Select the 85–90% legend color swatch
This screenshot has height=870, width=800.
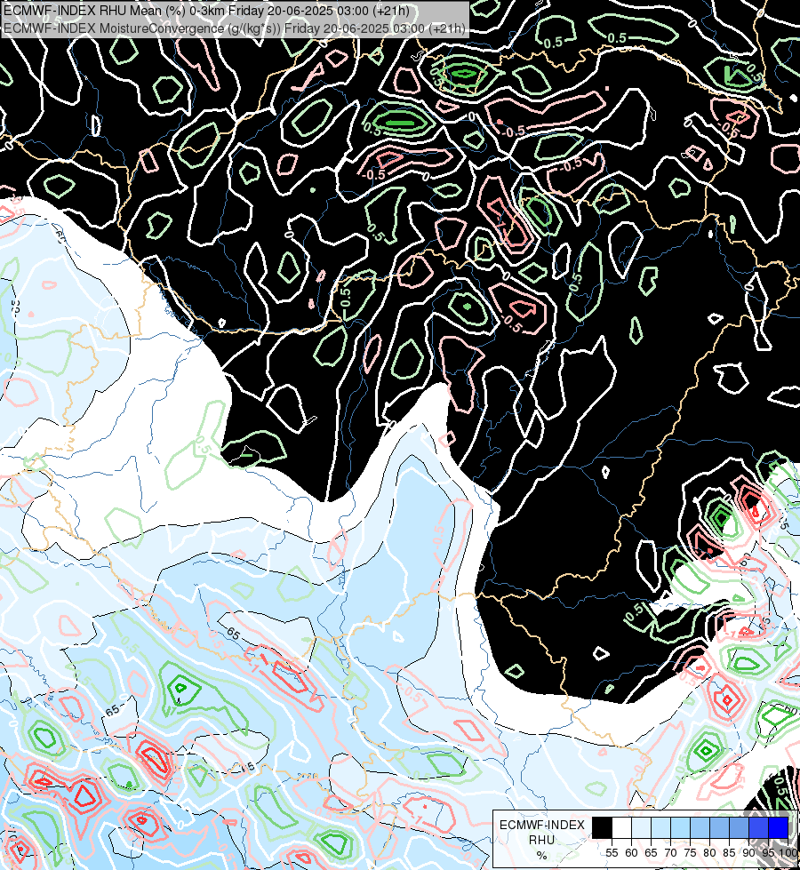pos(739,827)
